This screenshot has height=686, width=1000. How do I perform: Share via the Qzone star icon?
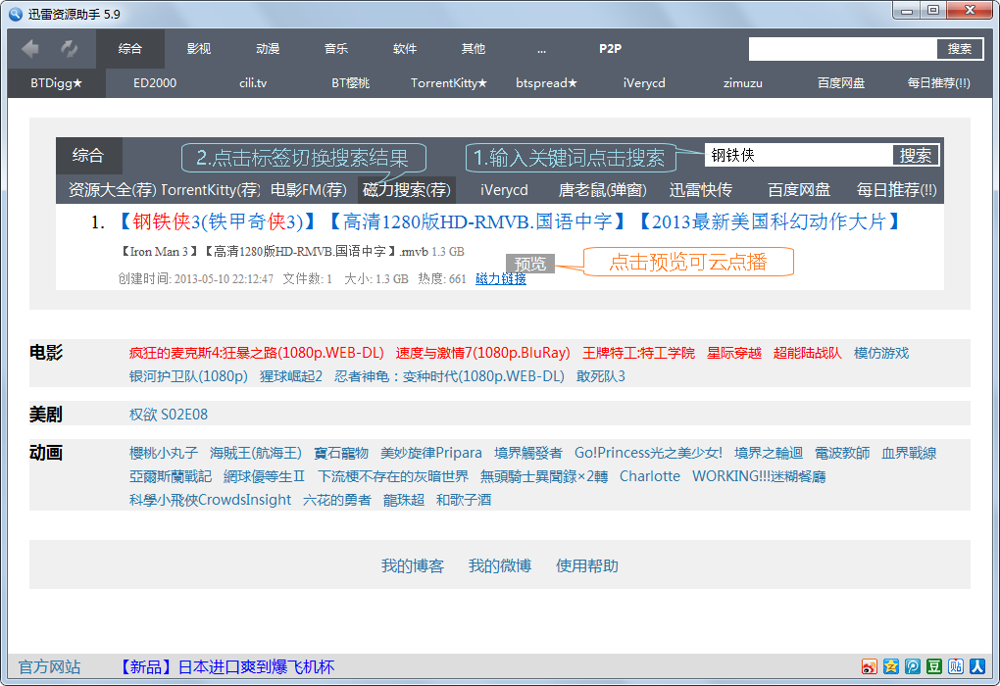point(891,666)
